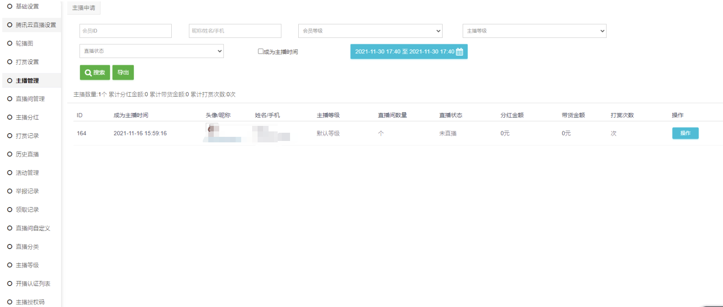Click the circle icon beside 主播管理
The width and height of the screenshot is (723, 307).
point(10,80)
